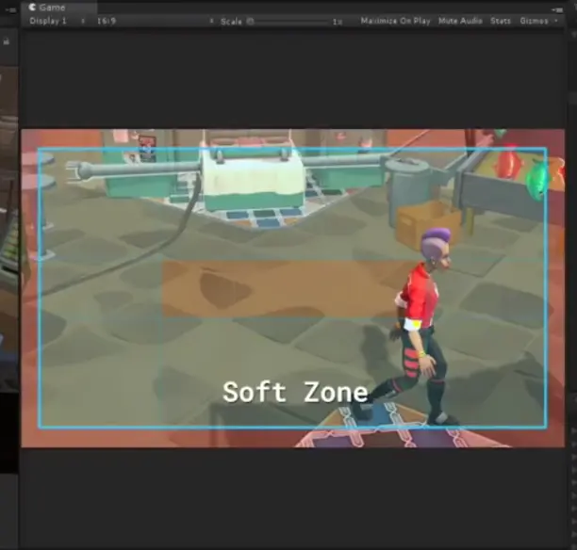Image resolution: width=577 pixels, height=550 pixels.
Task: Click the Soft Zone label
Action: tap(295, 392)
